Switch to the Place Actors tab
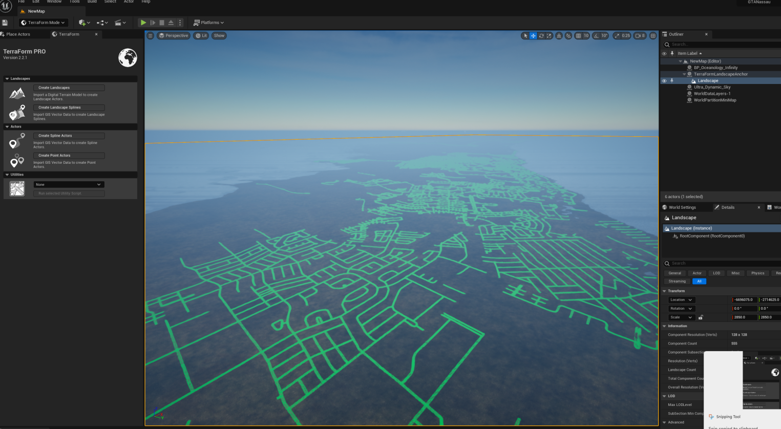Viewport: 781px width, 429px height. click(x=18, y=34)
